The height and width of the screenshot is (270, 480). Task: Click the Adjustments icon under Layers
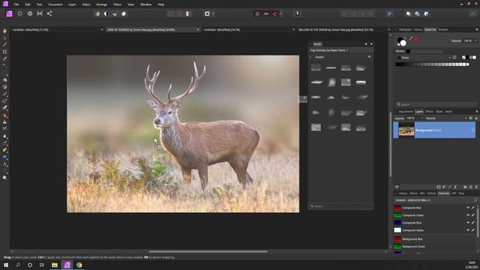pyautogui.click(x=444, y=187)
